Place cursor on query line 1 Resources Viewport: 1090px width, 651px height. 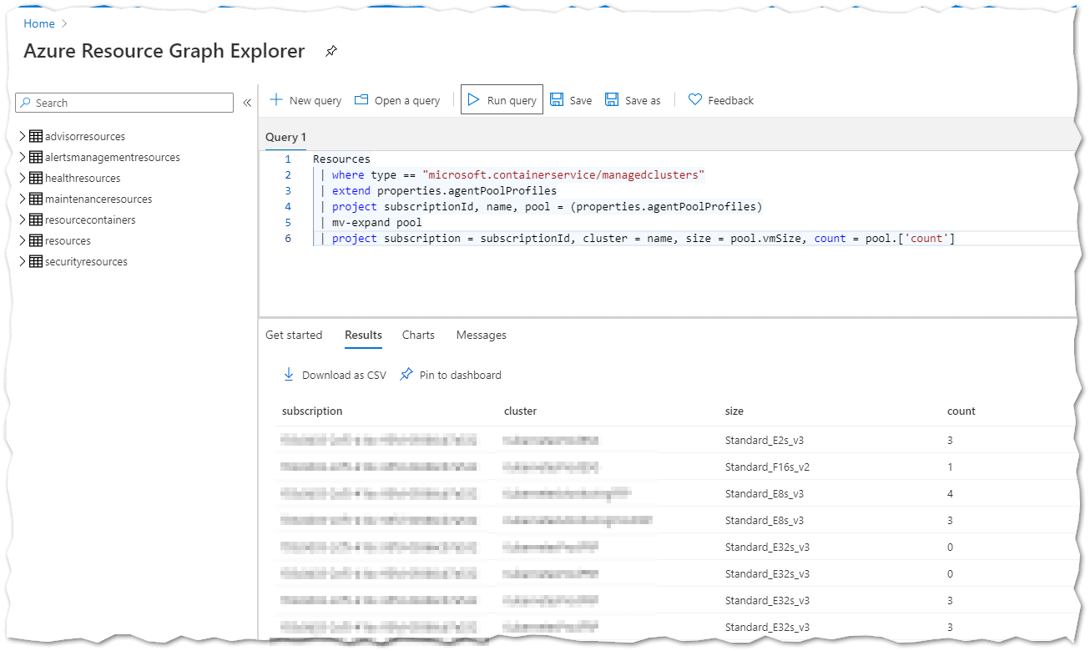(341, 159)
